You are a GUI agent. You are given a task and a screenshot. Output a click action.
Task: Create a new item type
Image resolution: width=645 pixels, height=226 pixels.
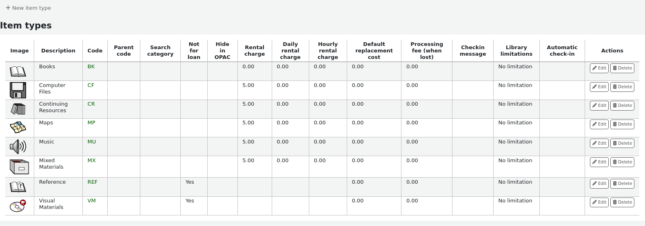[28, 8]
